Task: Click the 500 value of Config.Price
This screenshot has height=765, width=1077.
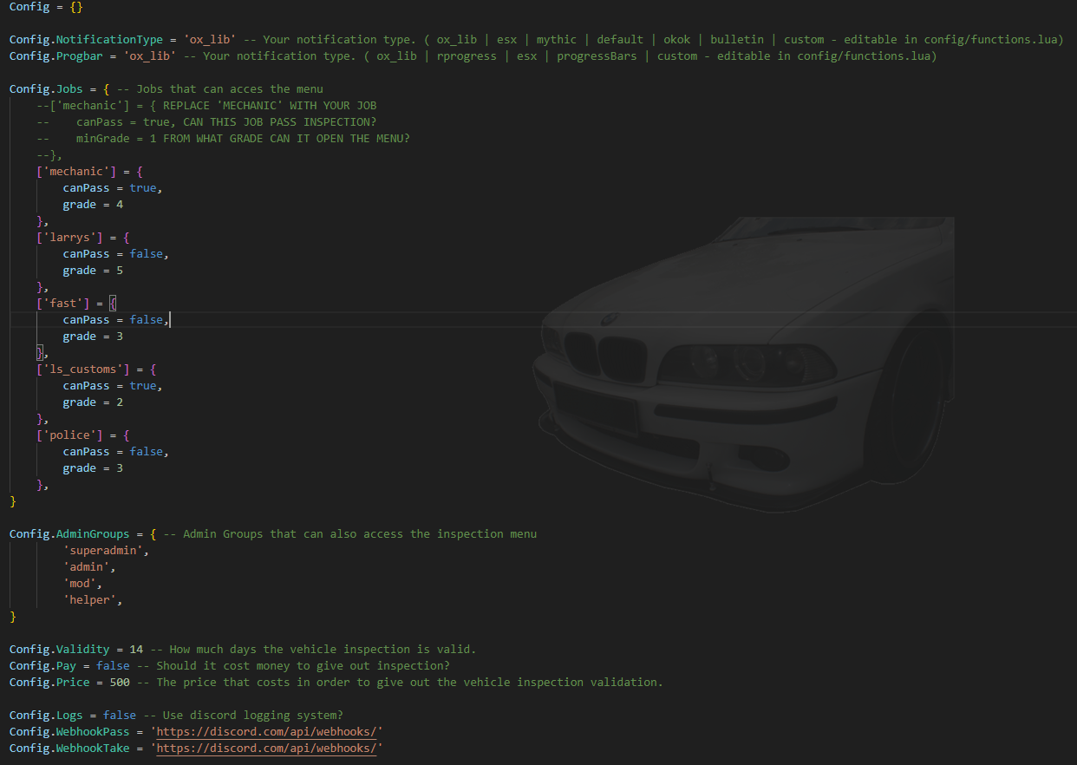Action: (120, 682)
